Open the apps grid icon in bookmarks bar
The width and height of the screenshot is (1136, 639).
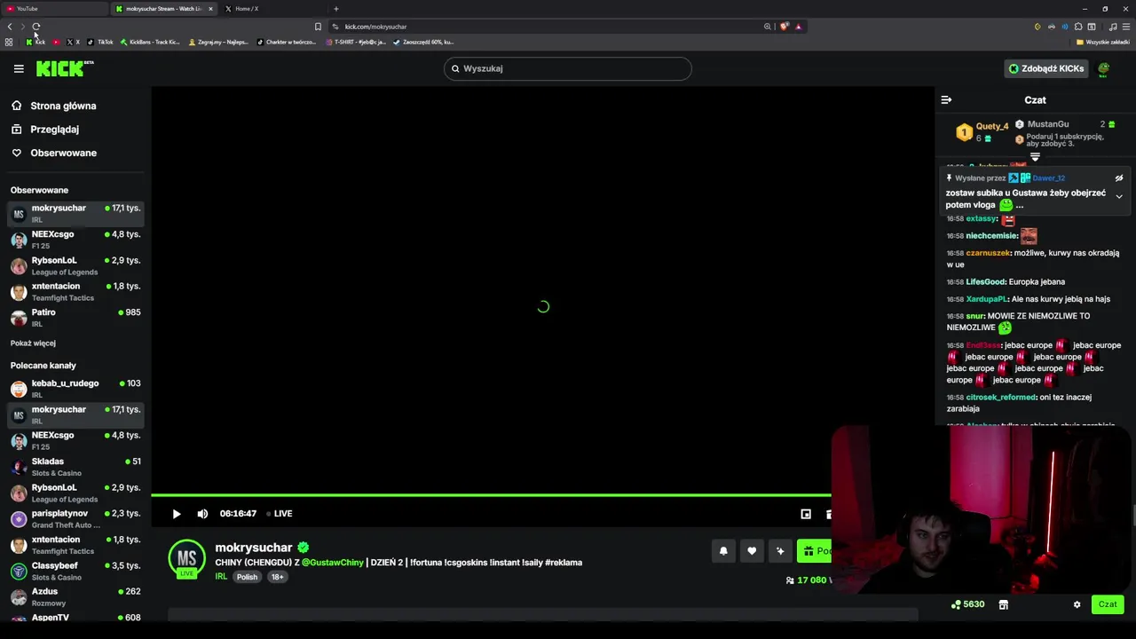[9, 42]
